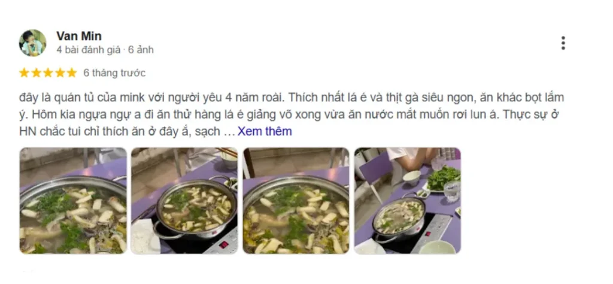Click Van Min's profile avatar
This screenshot has width=613, height=284.
(x=32, y=43)
